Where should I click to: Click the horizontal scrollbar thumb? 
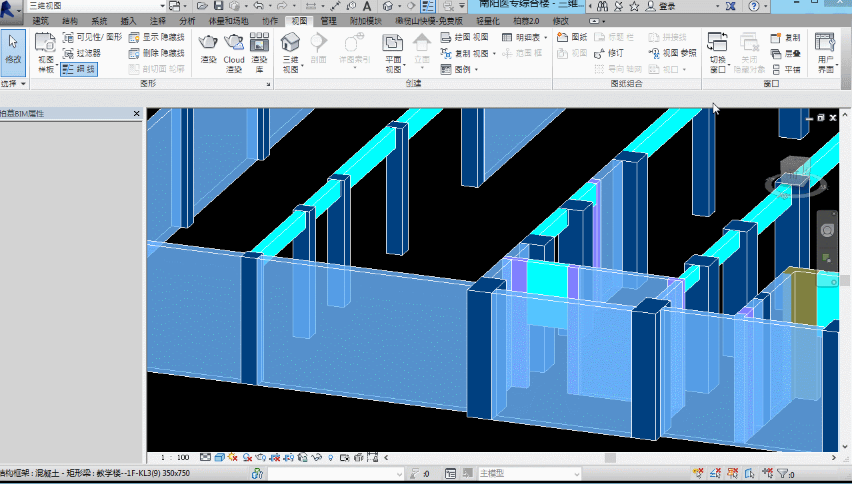click(x=610, y=457)
